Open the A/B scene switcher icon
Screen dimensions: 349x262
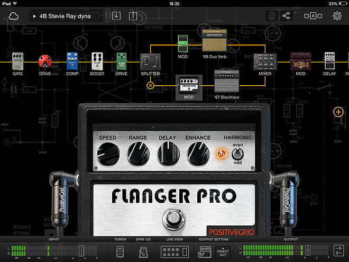(x=313, y=16)
